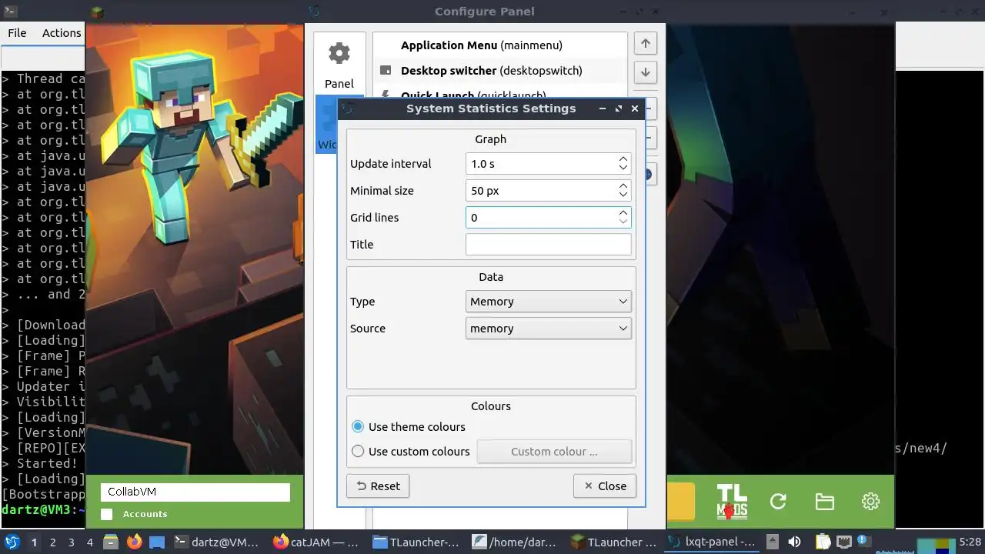The height and width of the screenshot is (554, 985).
Task: Open the LXQt application menu on taskbar
Action: (12, 542)
